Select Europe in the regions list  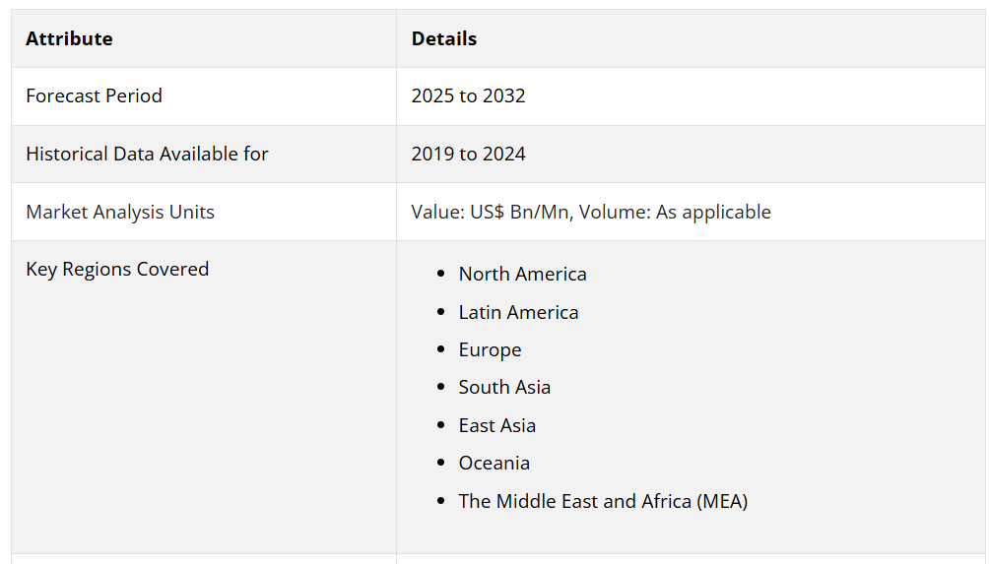coord(490,350)
